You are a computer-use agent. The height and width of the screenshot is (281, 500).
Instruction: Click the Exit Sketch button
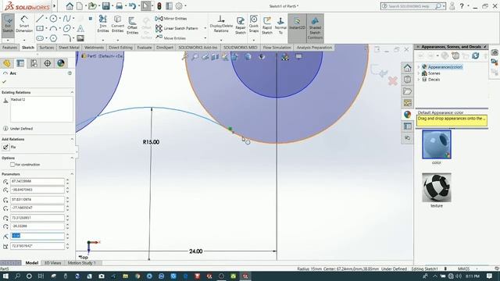coord(8,24)
